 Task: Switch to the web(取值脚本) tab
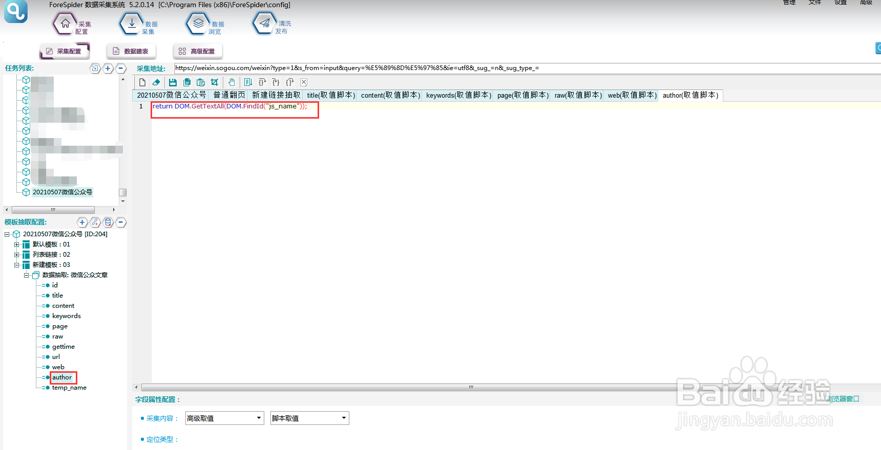(632, 95)
